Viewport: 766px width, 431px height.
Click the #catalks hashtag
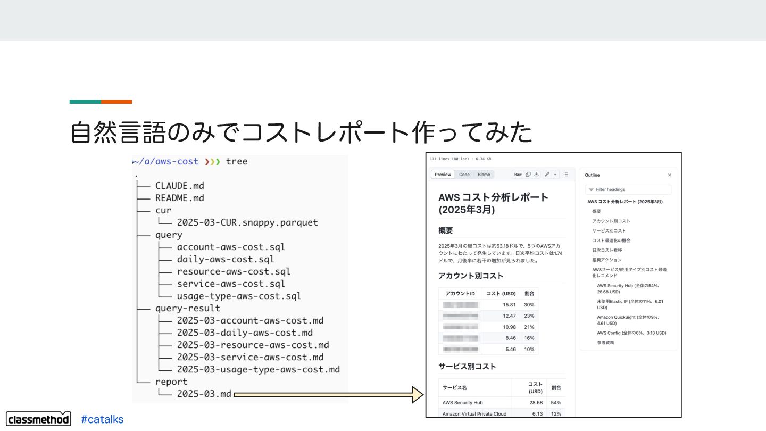102,419
